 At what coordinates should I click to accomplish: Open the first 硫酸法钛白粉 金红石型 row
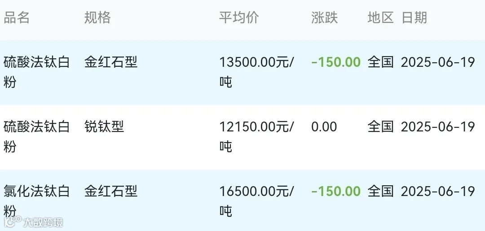pos(242,73)
